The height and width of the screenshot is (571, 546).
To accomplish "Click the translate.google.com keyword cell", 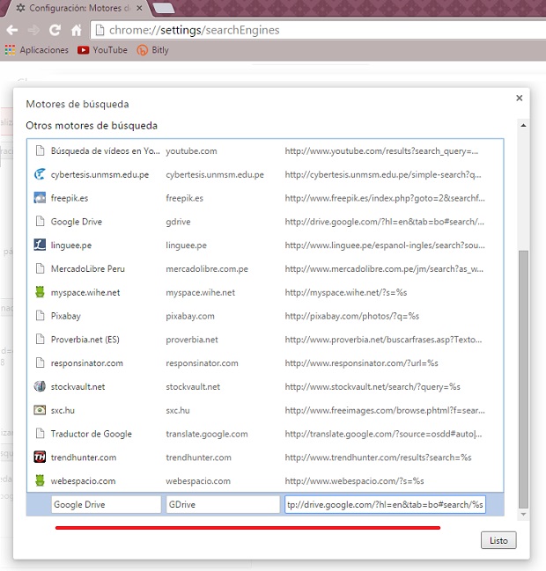I will (207, 434).
